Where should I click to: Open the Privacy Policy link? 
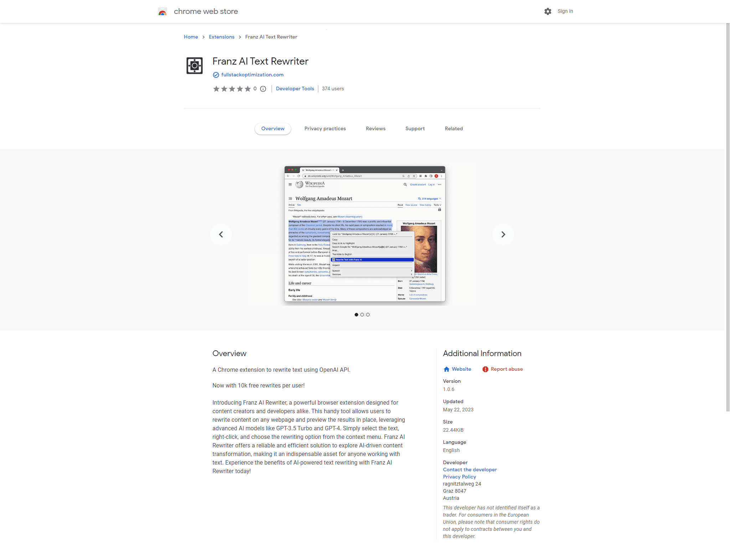459,477
